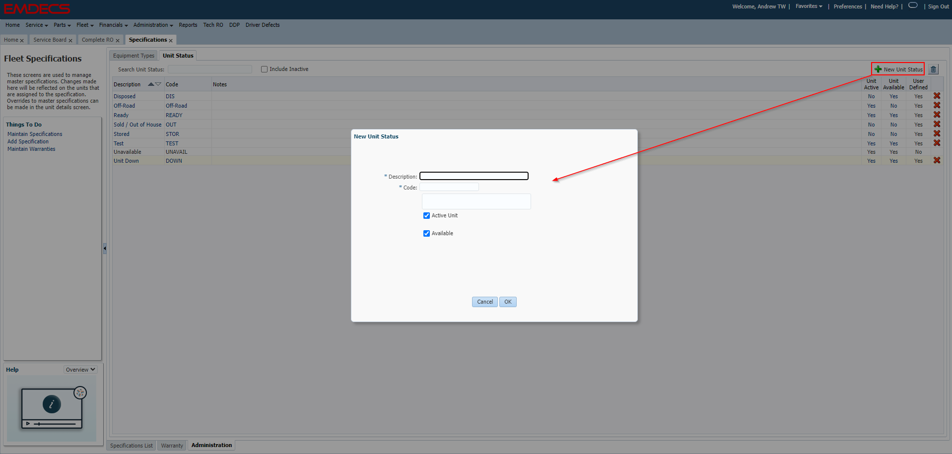Click the notes text area in dialog
This screenshot has height=454, width=952.
(x=476, y=201)
